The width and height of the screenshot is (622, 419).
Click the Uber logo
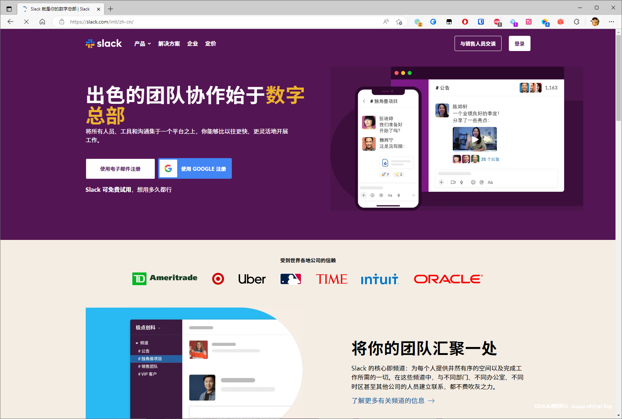(x=252, y=279)
